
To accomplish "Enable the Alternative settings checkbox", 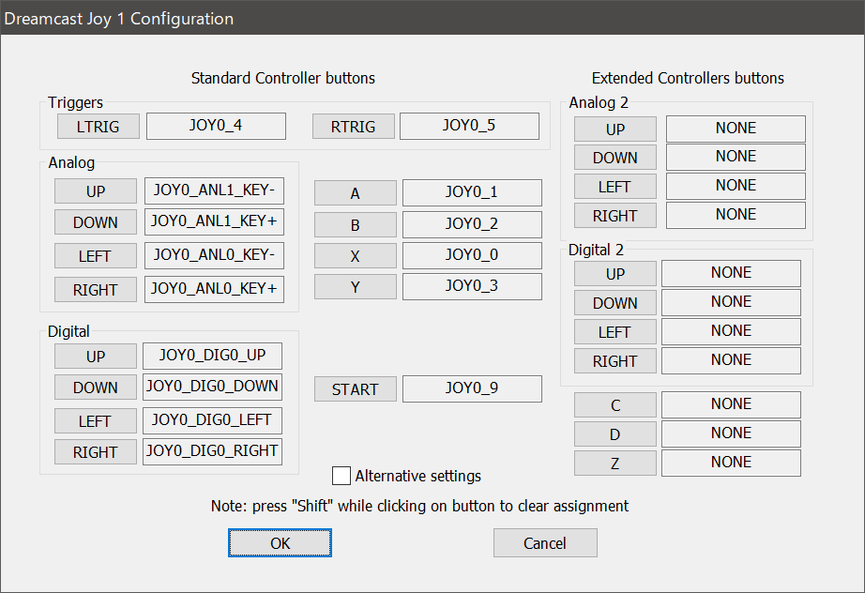I will (341, 476).
